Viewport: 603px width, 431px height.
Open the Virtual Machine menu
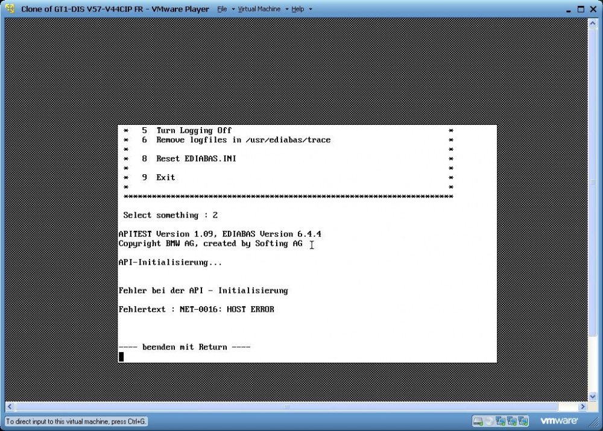[x=259, y=9]
